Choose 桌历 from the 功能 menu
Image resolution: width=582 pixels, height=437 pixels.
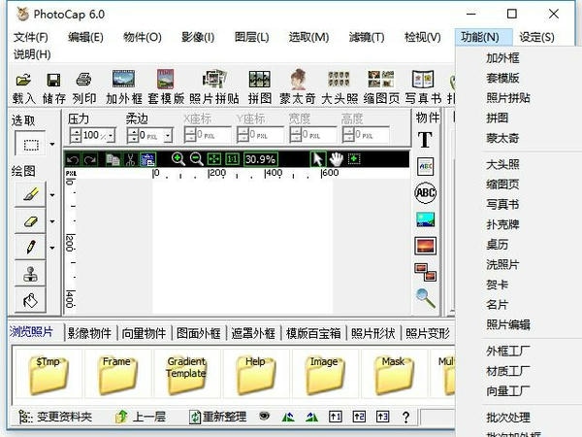[x=497, y=245]
